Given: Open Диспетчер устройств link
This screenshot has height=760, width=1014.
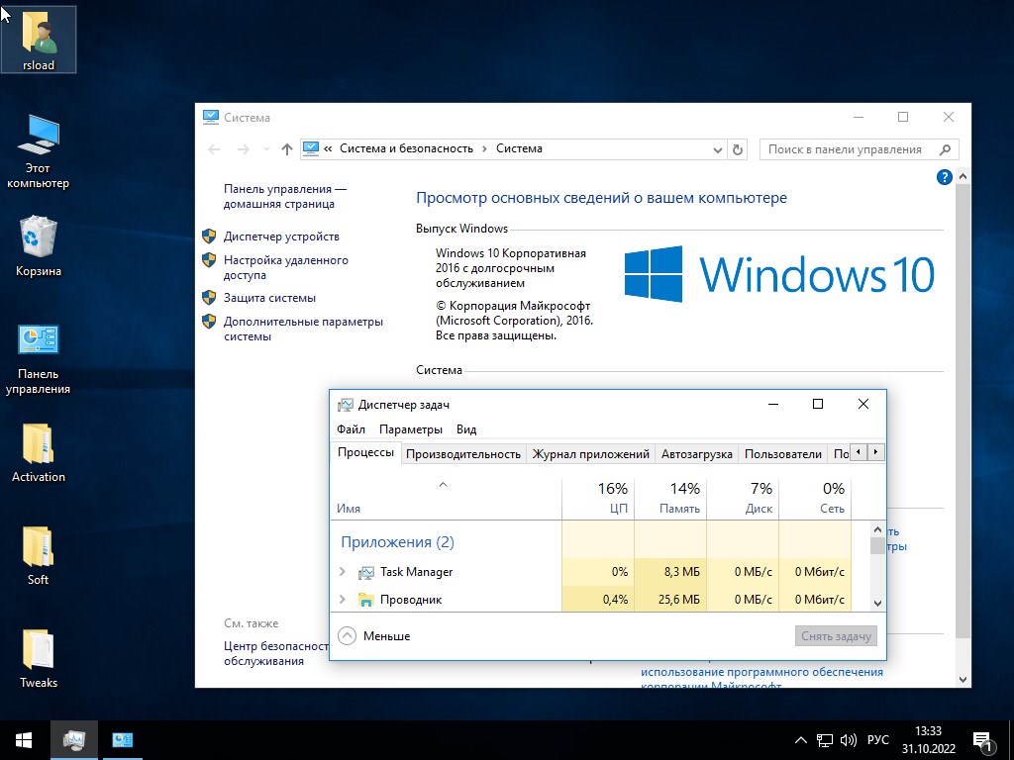Looking at the screenshot, I should coord(281,237).
